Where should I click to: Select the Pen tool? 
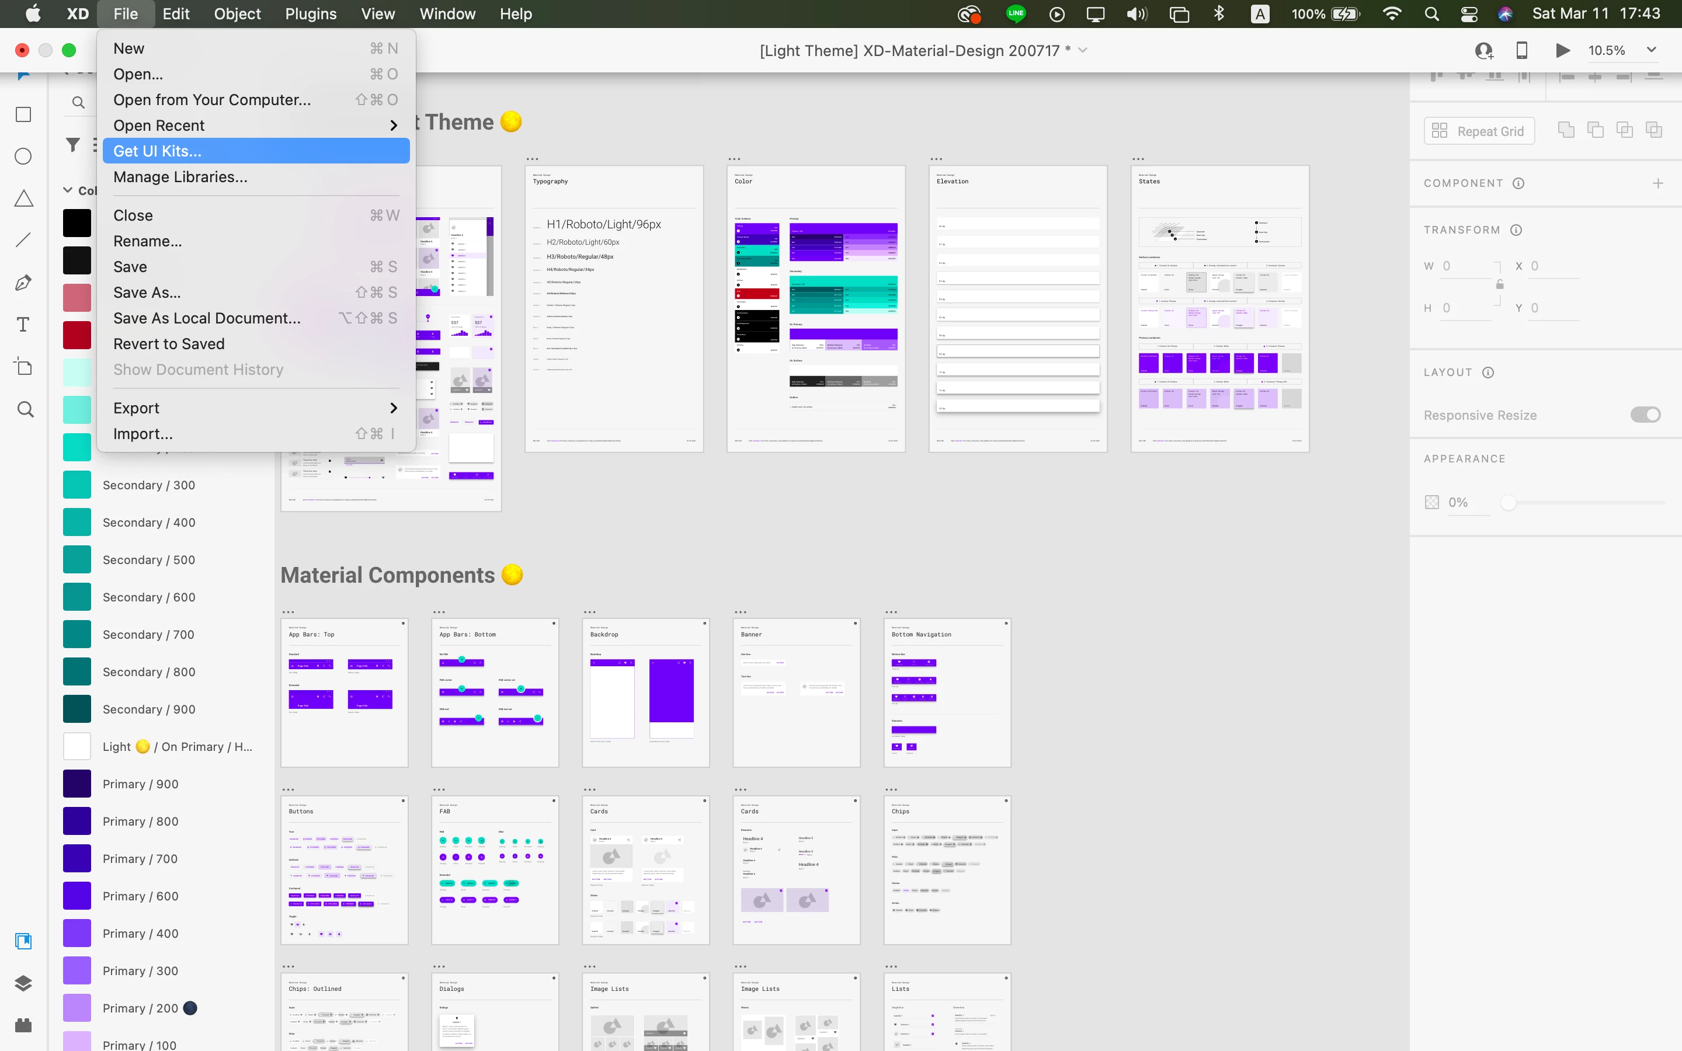pyautogui.click(x=23, y=283)
